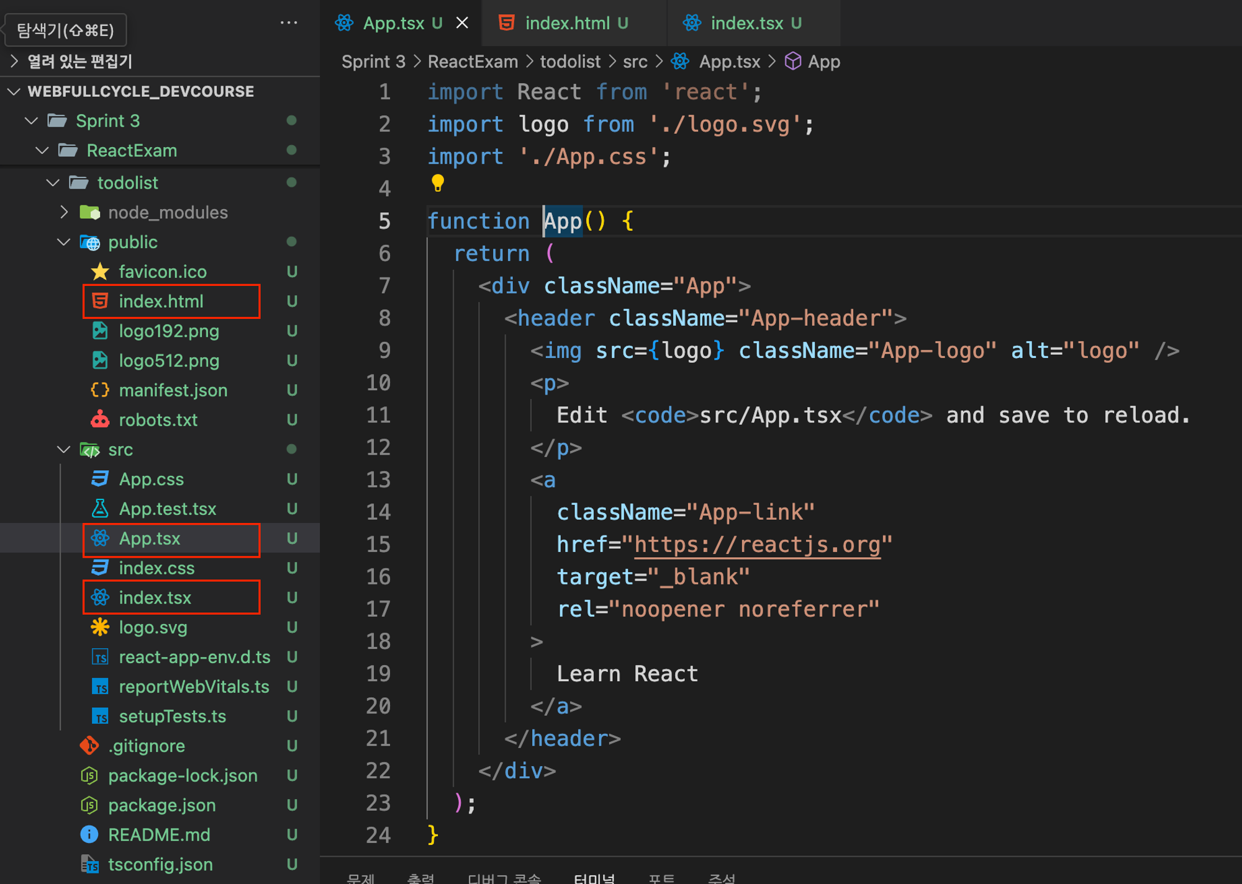Click the lightbulb quick-fix icon on line 4

point(438,183)
